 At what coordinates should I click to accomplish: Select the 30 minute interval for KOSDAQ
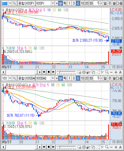(91, 78)
